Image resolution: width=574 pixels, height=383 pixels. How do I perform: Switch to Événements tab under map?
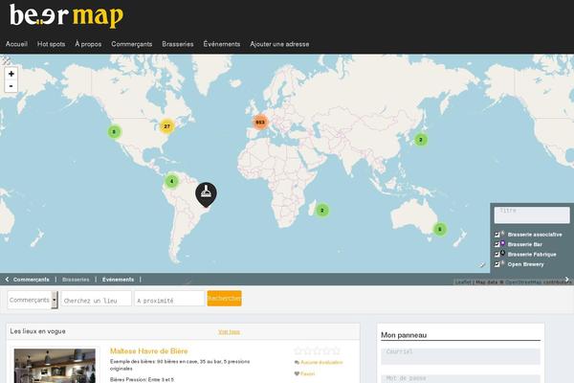(x=119, y=280)
